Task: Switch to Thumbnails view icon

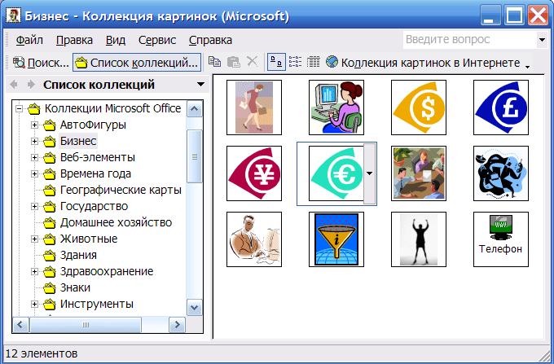Action: tap(276, 62)
